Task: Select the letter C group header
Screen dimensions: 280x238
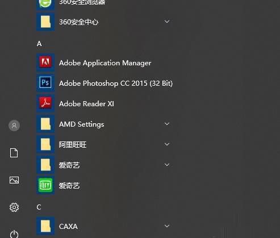Action: tap(39, 207)
